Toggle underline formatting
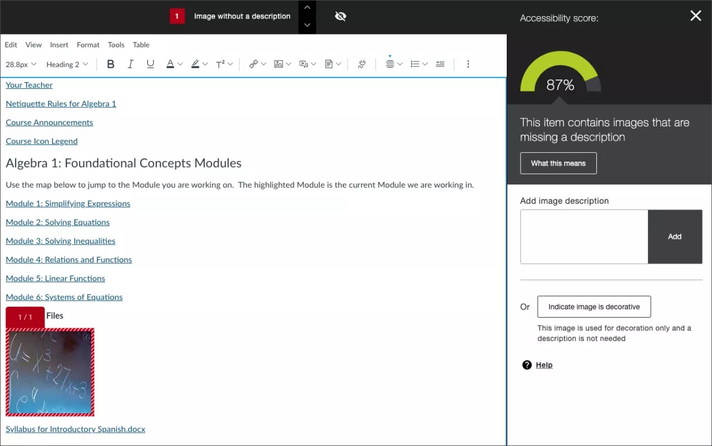 (x=150, y=64)
